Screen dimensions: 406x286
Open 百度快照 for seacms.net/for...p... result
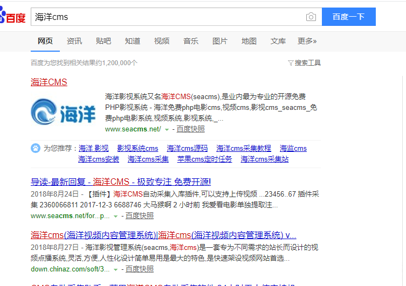140,215
